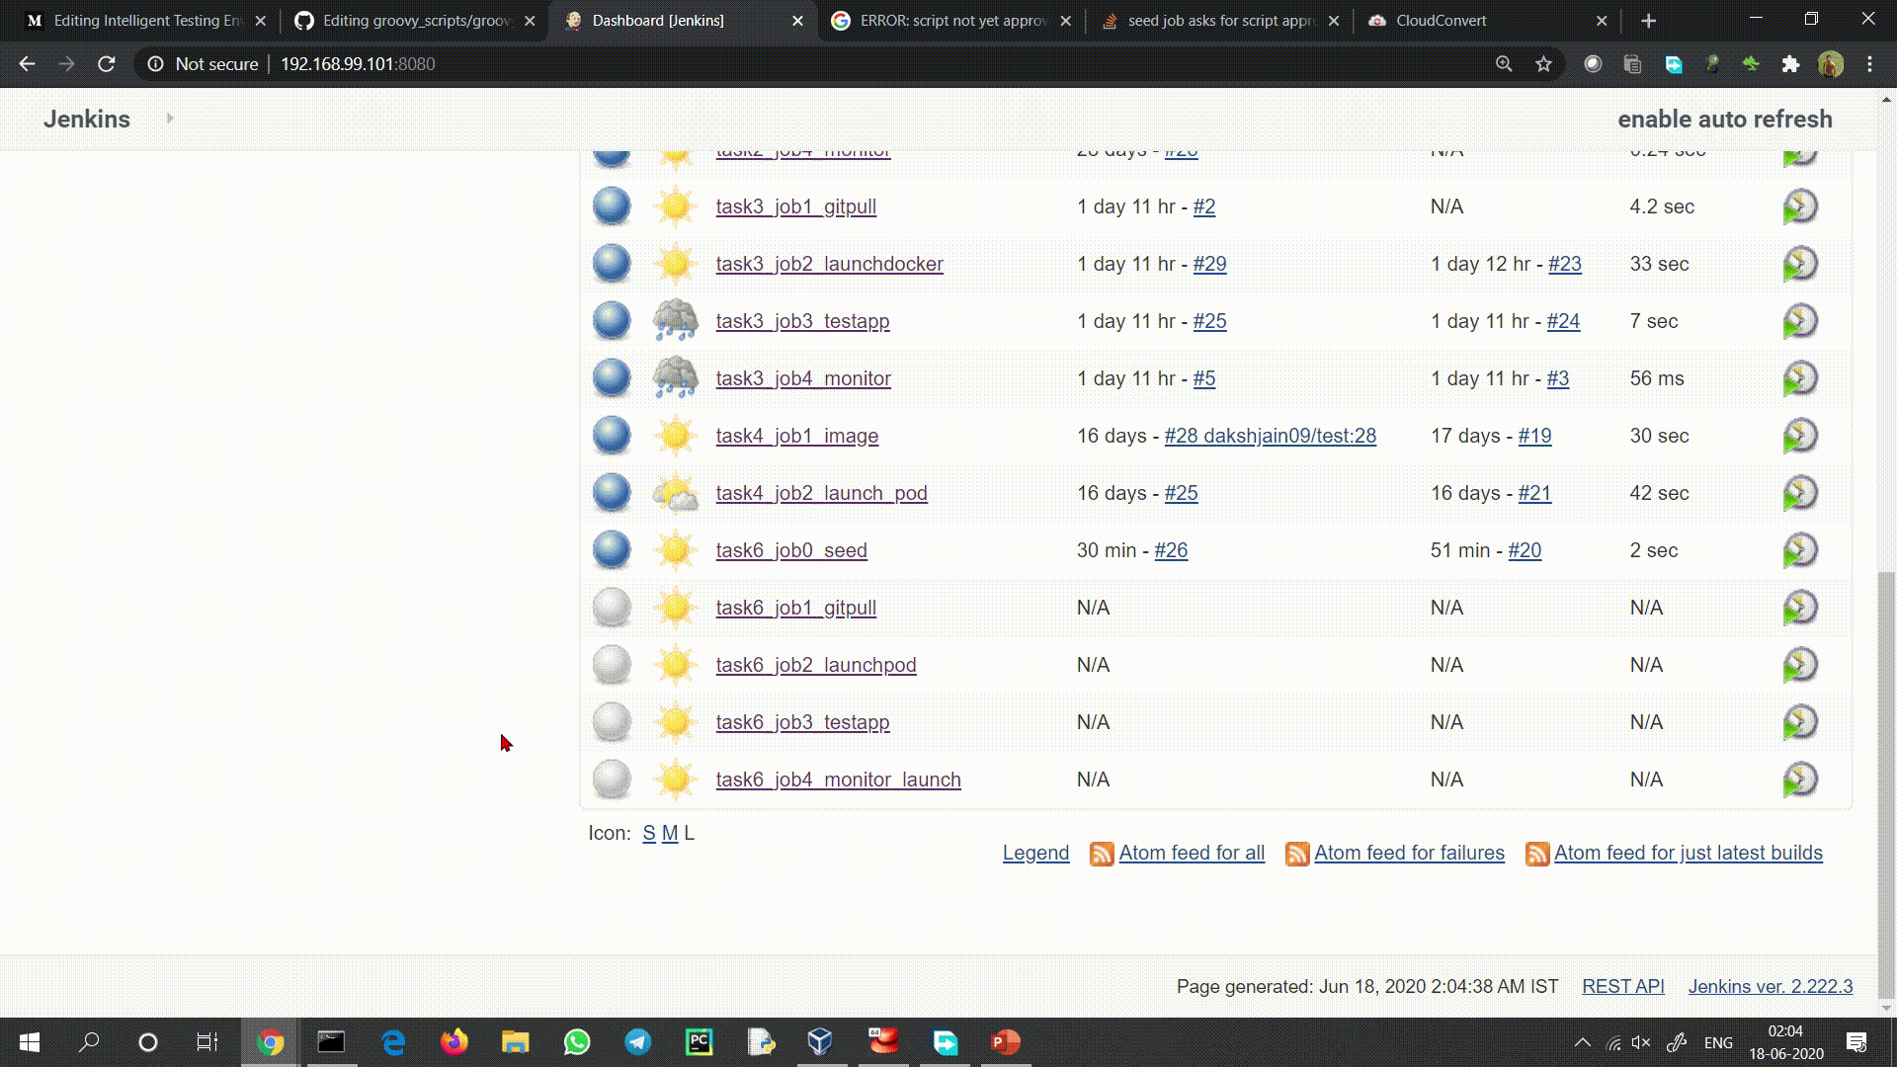Viewport: 1897px width, 1067px height.
Task: Schedule a build for task3_job4_monitor
Action: pos(1800,378)
